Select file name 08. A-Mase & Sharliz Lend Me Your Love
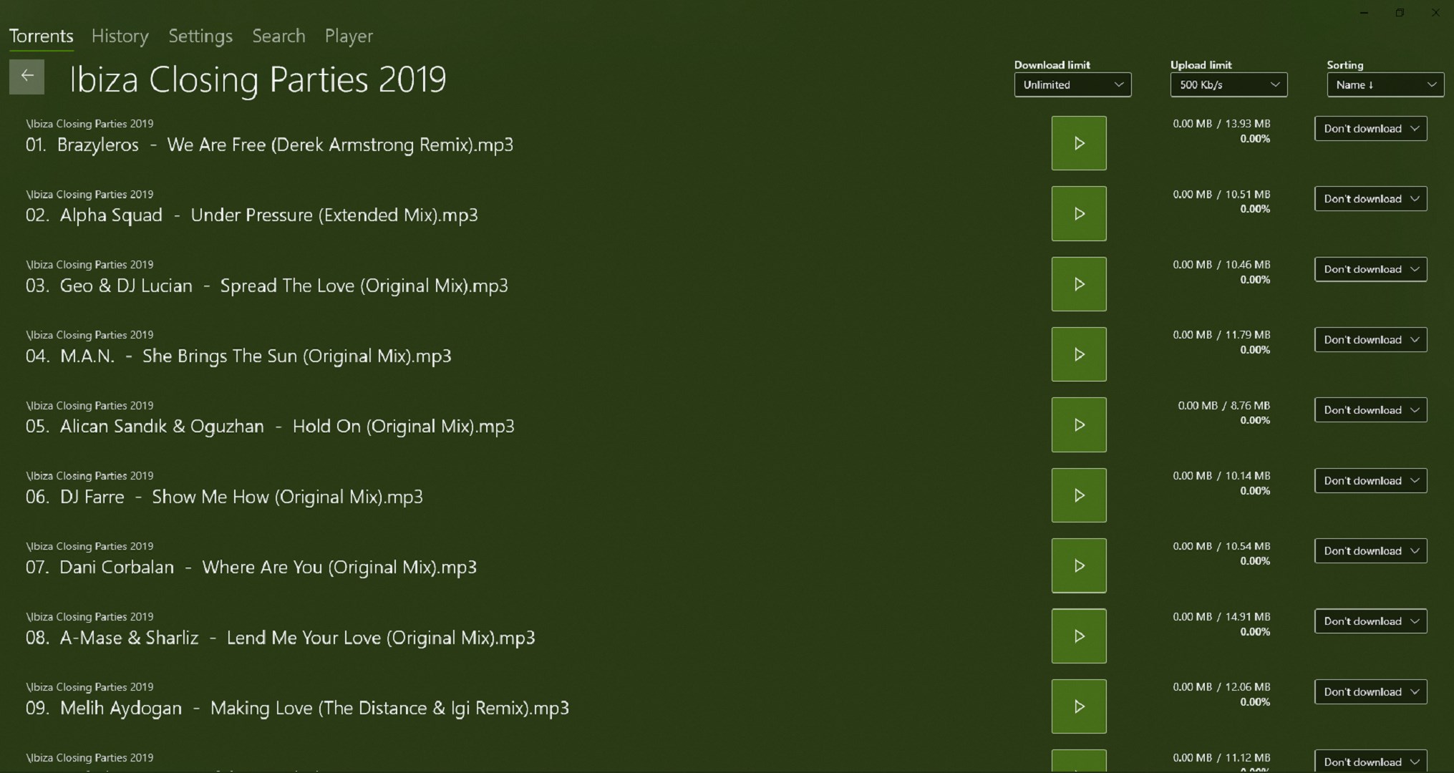 tap(280, 638)
